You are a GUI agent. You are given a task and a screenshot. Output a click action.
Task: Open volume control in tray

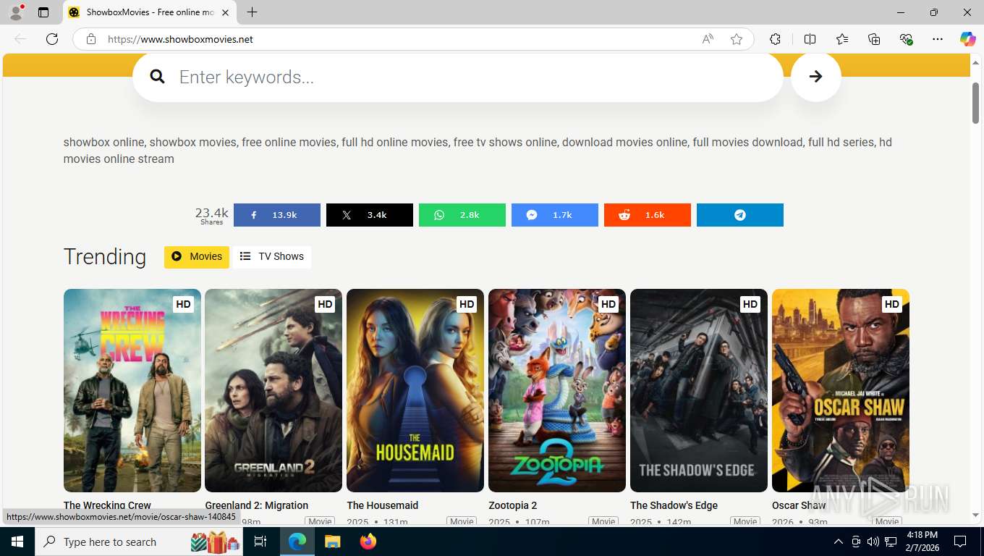873,542
